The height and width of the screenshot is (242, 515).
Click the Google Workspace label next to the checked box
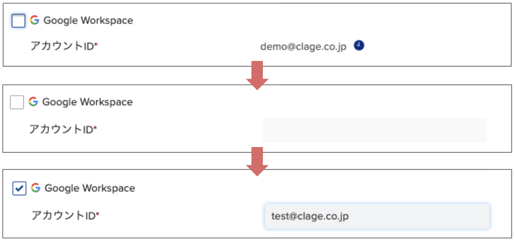pyautogui.click(x=90, y=188)
